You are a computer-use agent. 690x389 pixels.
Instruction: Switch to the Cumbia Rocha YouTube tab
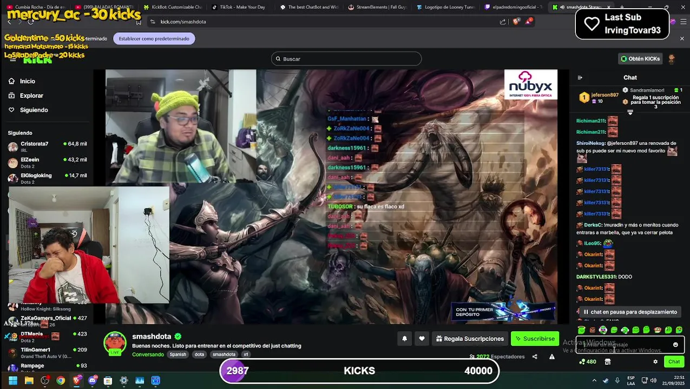[x=36, y=7]
